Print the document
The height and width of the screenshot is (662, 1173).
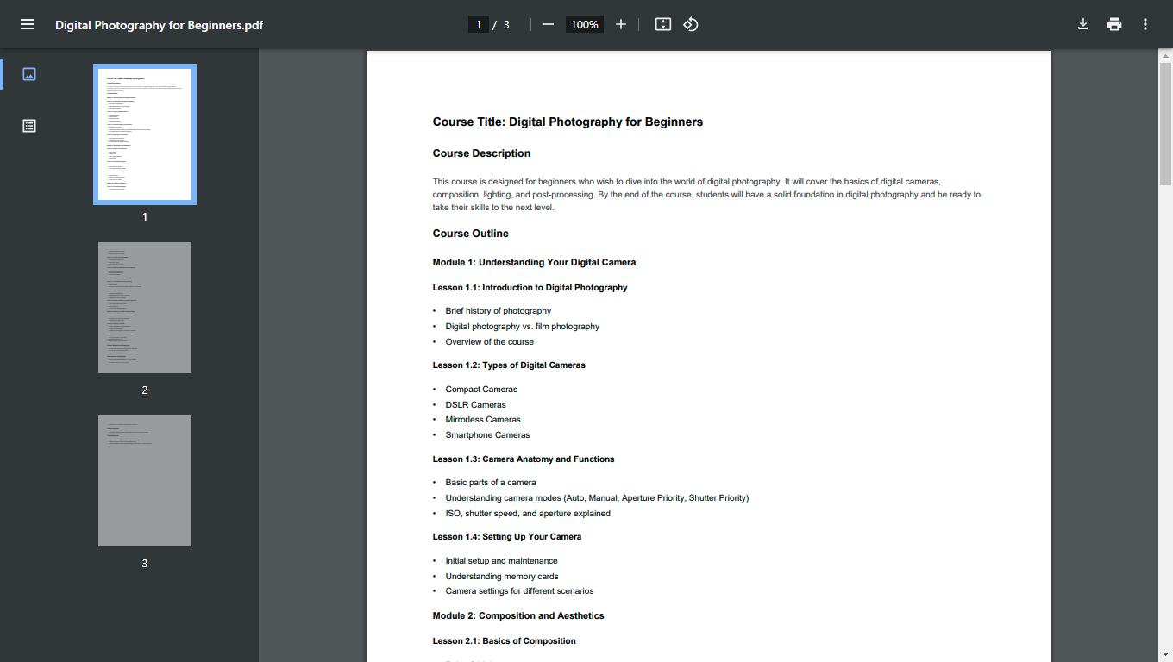(1114, 24)
